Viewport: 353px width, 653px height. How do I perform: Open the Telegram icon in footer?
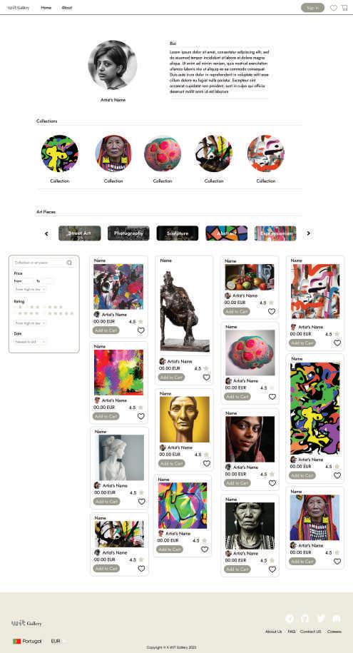click(290, 619)
